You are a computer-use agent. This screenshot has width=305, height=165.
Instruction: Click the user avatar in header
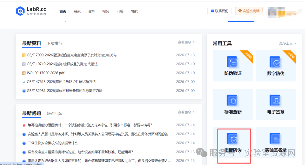tap(276, 12)
